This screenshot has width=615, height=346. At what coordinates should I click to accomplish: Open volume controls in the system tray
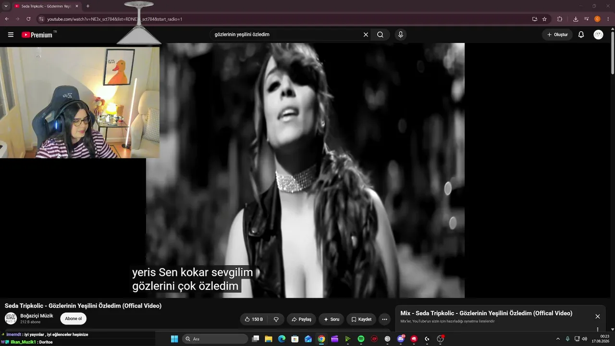tap(584, 339)
